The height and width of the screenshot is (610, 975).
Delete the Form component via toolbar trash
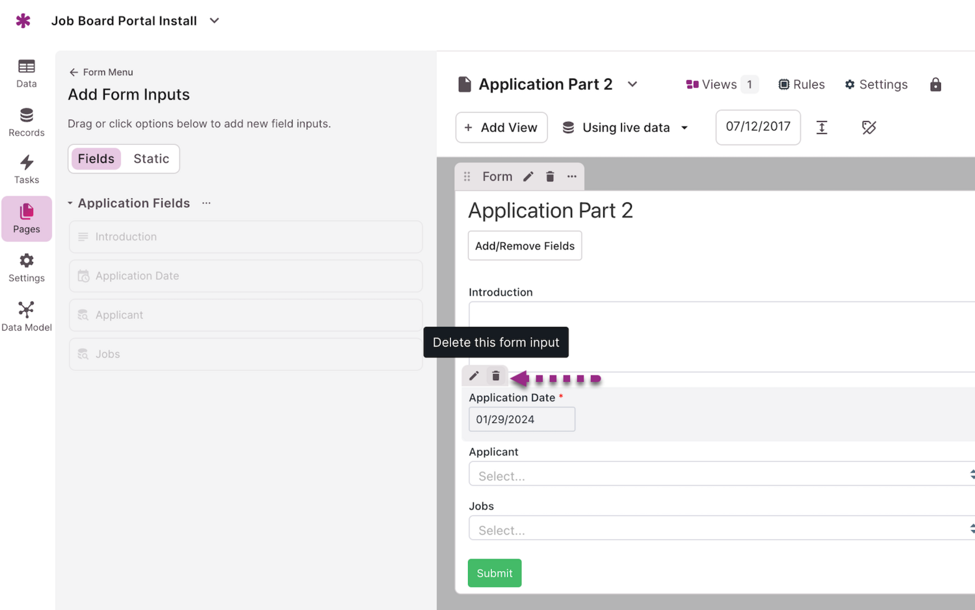click(x=550, y=177)
